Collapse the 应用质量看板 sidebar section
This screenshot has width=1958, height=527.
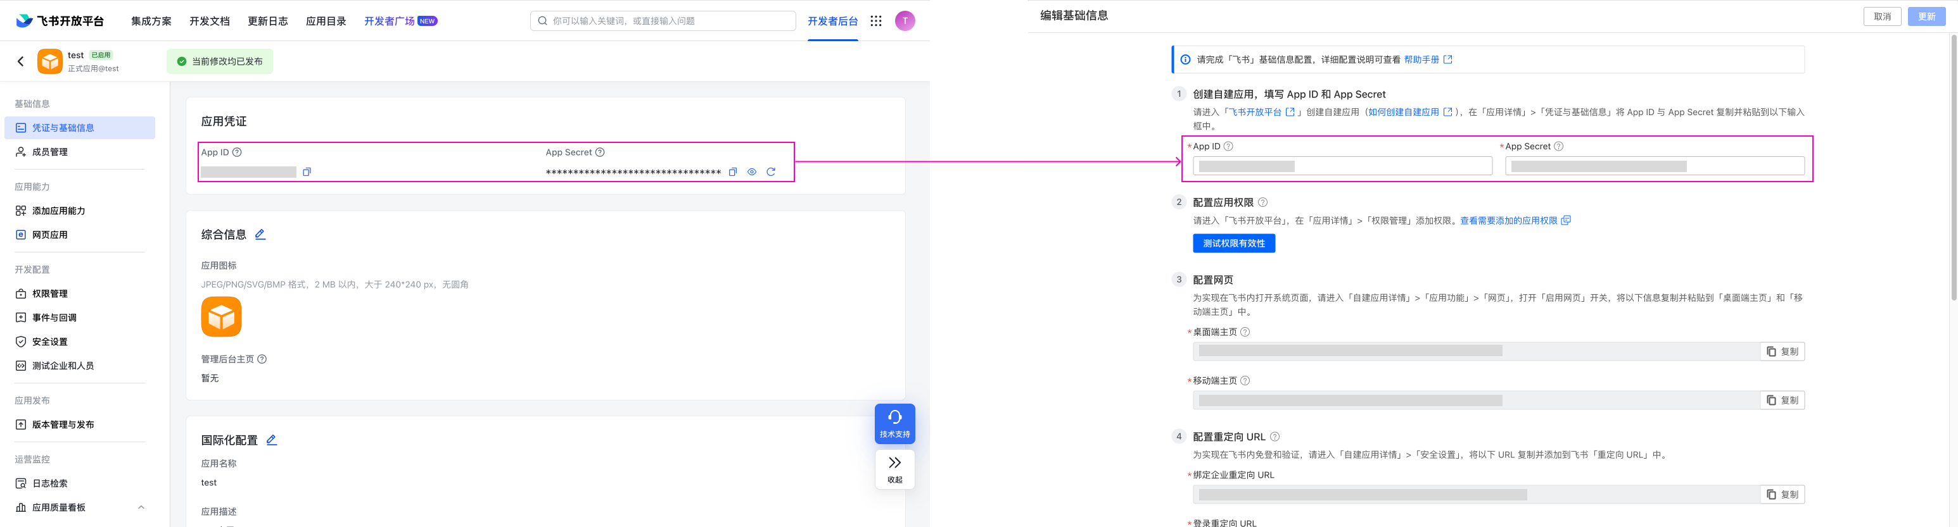[x=141, y=507]
